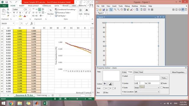Click the Hide Plot Tools icon
189x106 pixels.
click(149, 10)
